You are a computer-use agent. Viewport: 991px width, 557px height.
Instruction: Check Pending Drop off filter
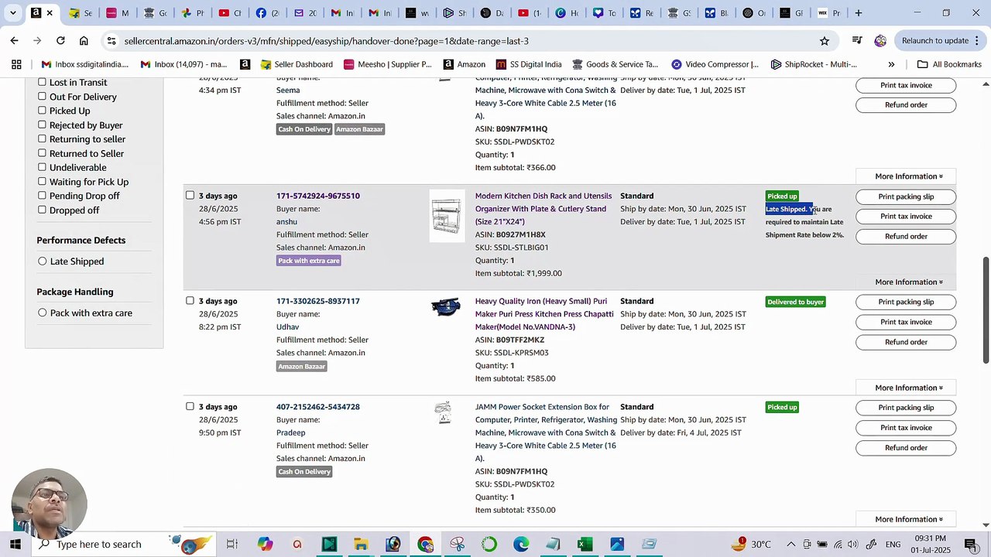pyautogui.click(x=42, y=196)
